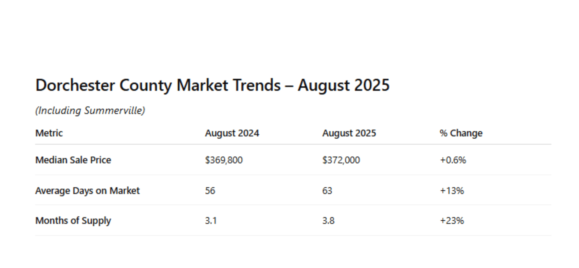Image resolution: width=579 pixels, height=268 pixels.
Task: Click the +13% change value
Action: [452, 191]
